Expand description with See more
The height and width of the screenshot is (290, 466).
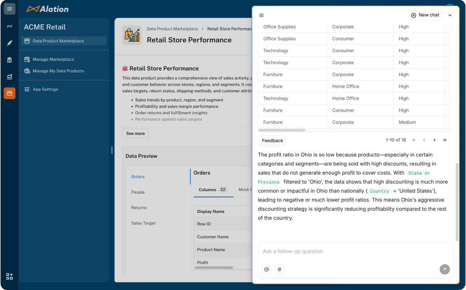[x=136, y=133]
